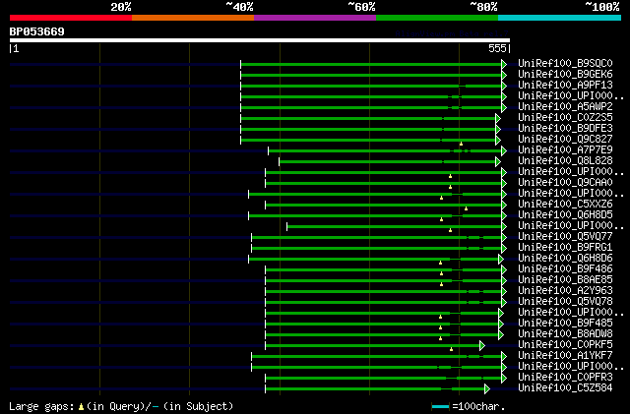The width and height of the screenshot is (630, 414).
Task: Click the green alignment bar for Q8L828
Action: (x=387, y=162)
